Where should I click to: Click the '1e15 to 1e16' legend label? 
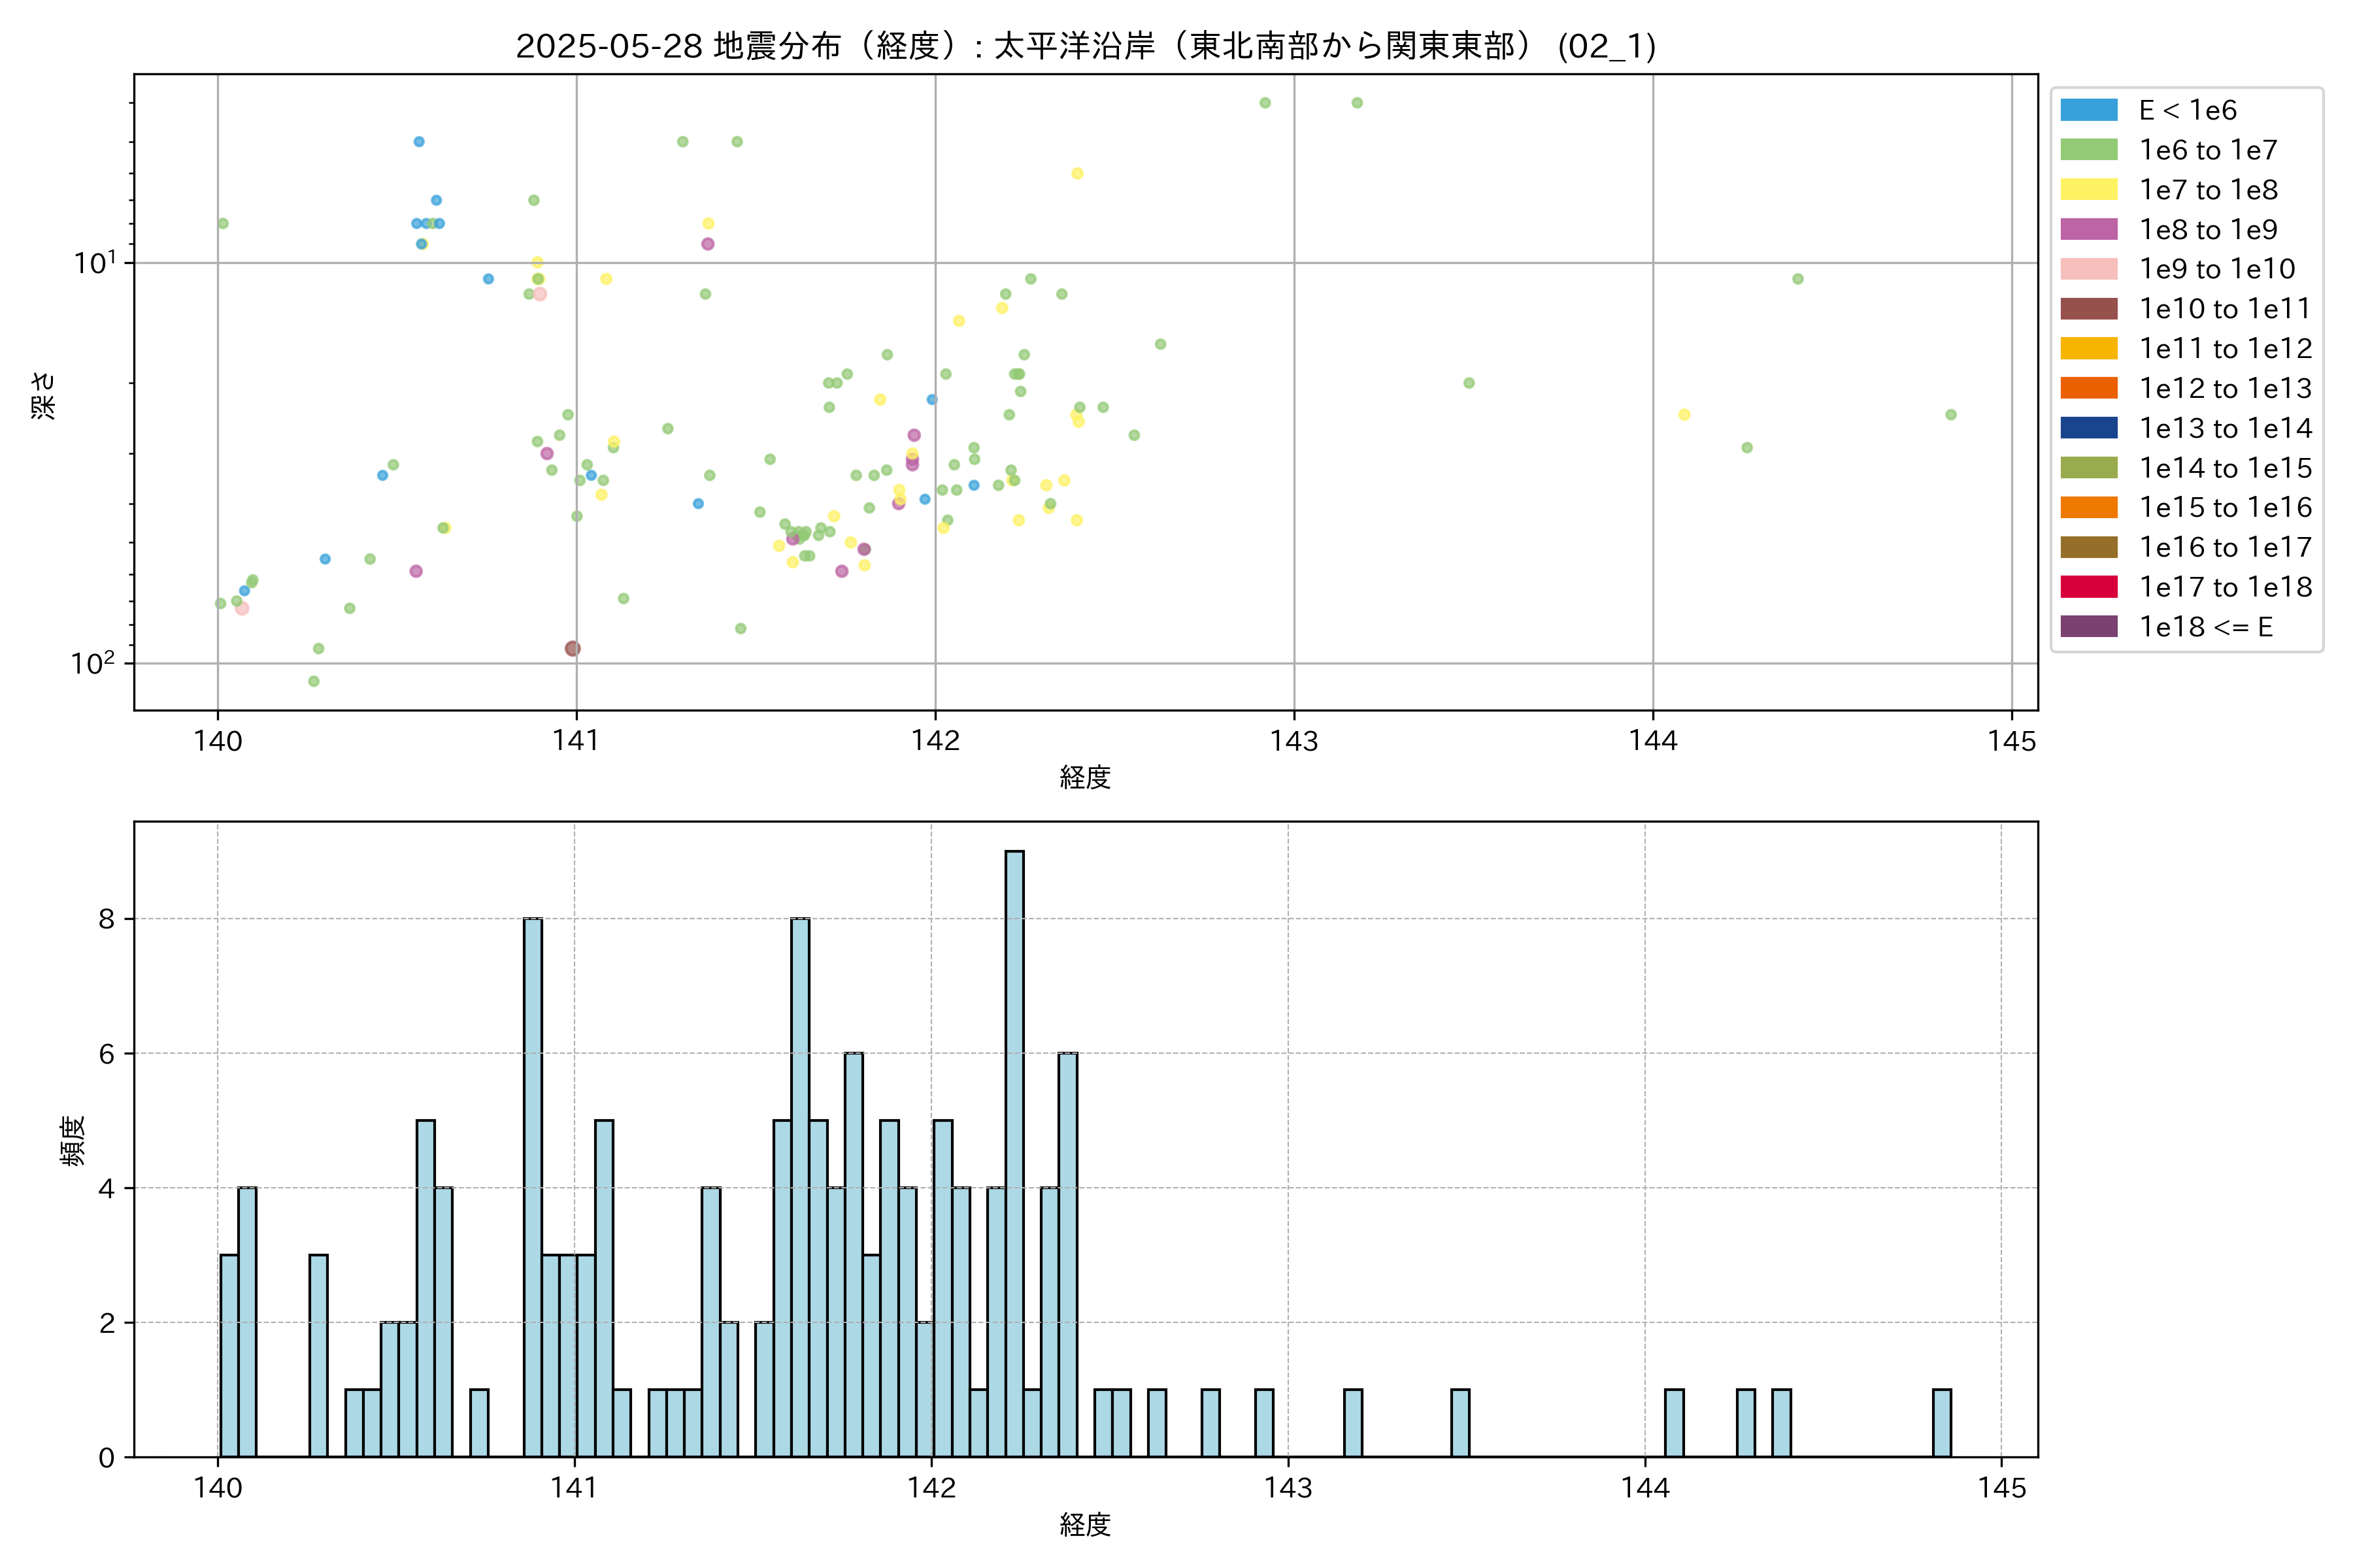[2225, 507]
